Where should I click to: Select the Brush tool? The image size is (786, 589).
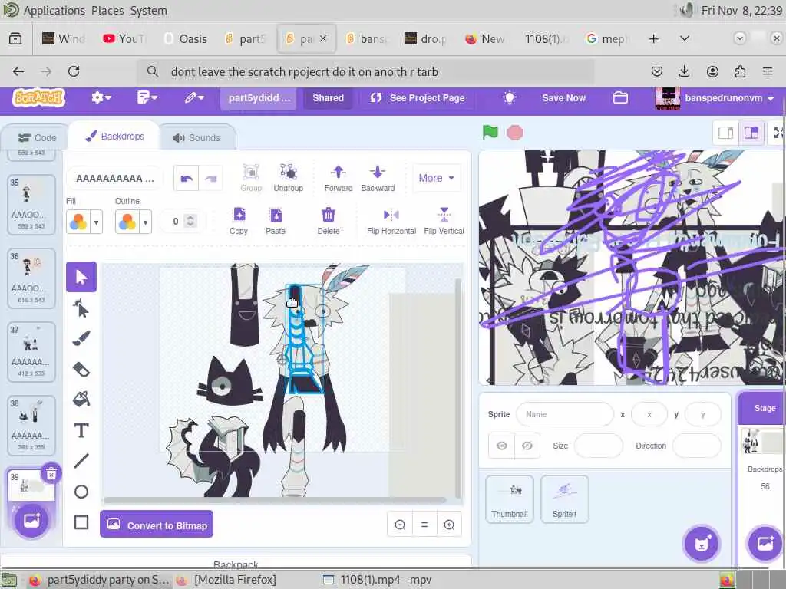tap(81, 338)
